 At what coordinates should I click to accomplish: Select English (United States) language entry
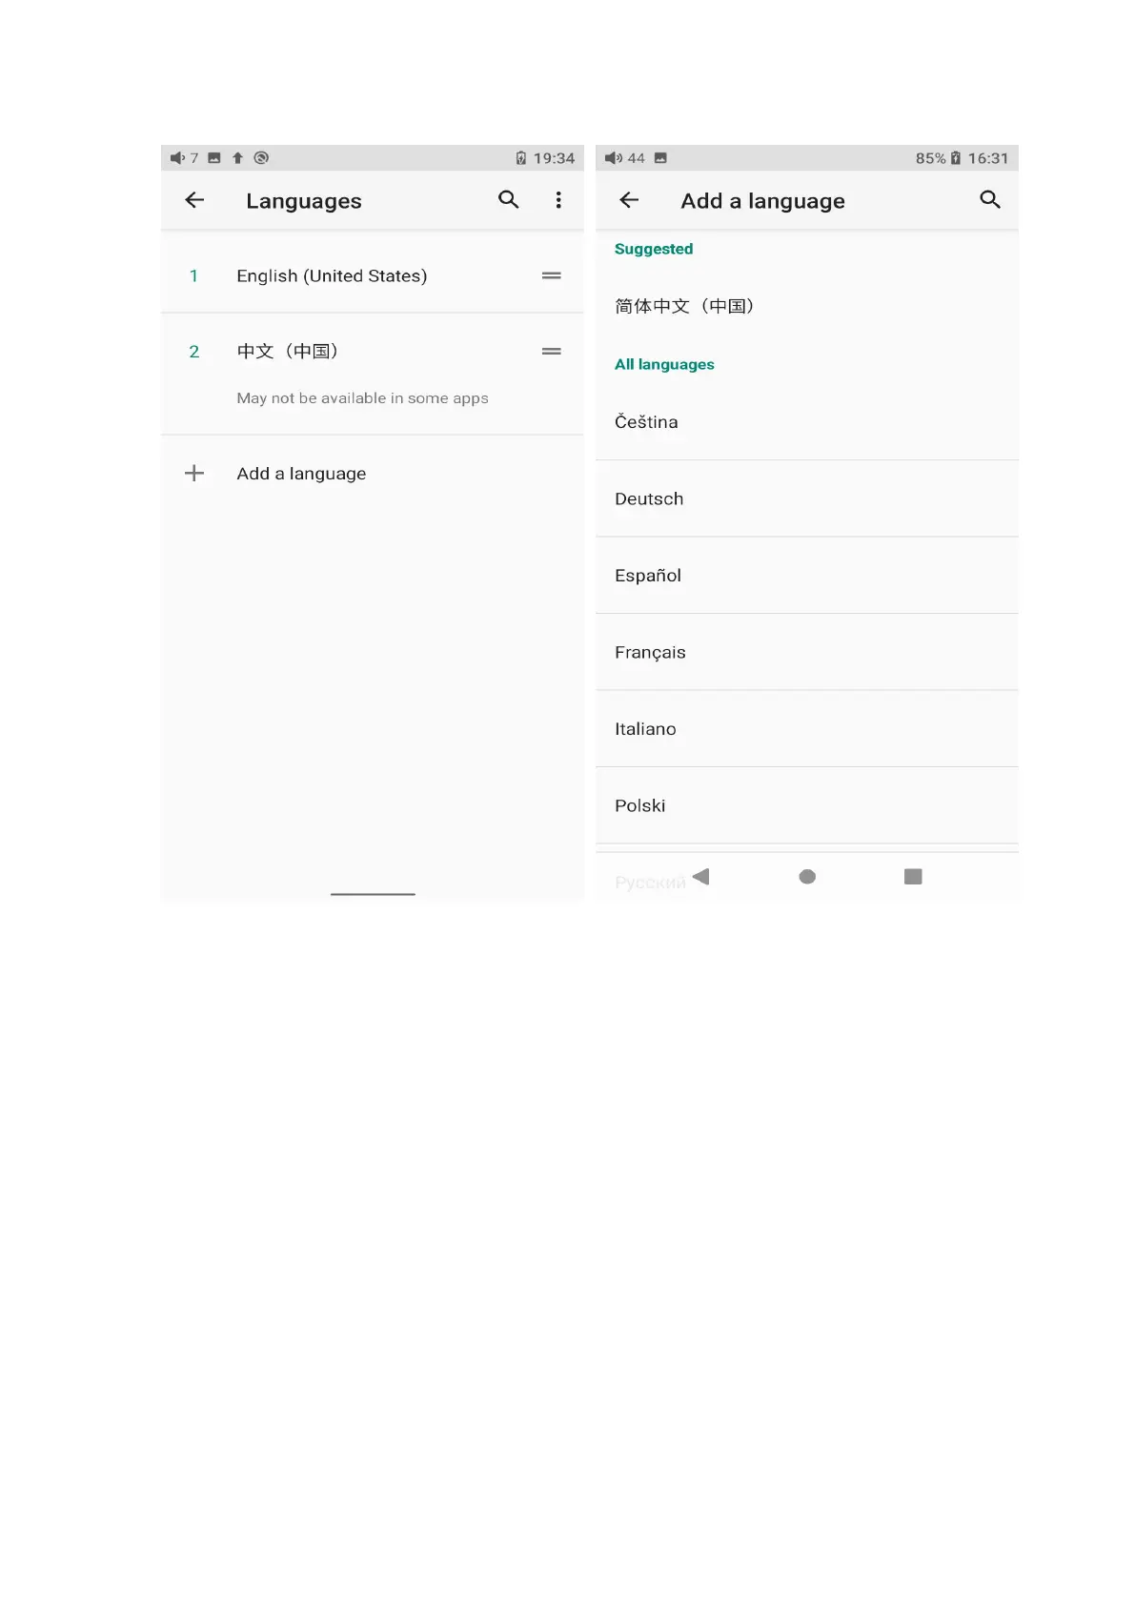click(x=372, y=275)
